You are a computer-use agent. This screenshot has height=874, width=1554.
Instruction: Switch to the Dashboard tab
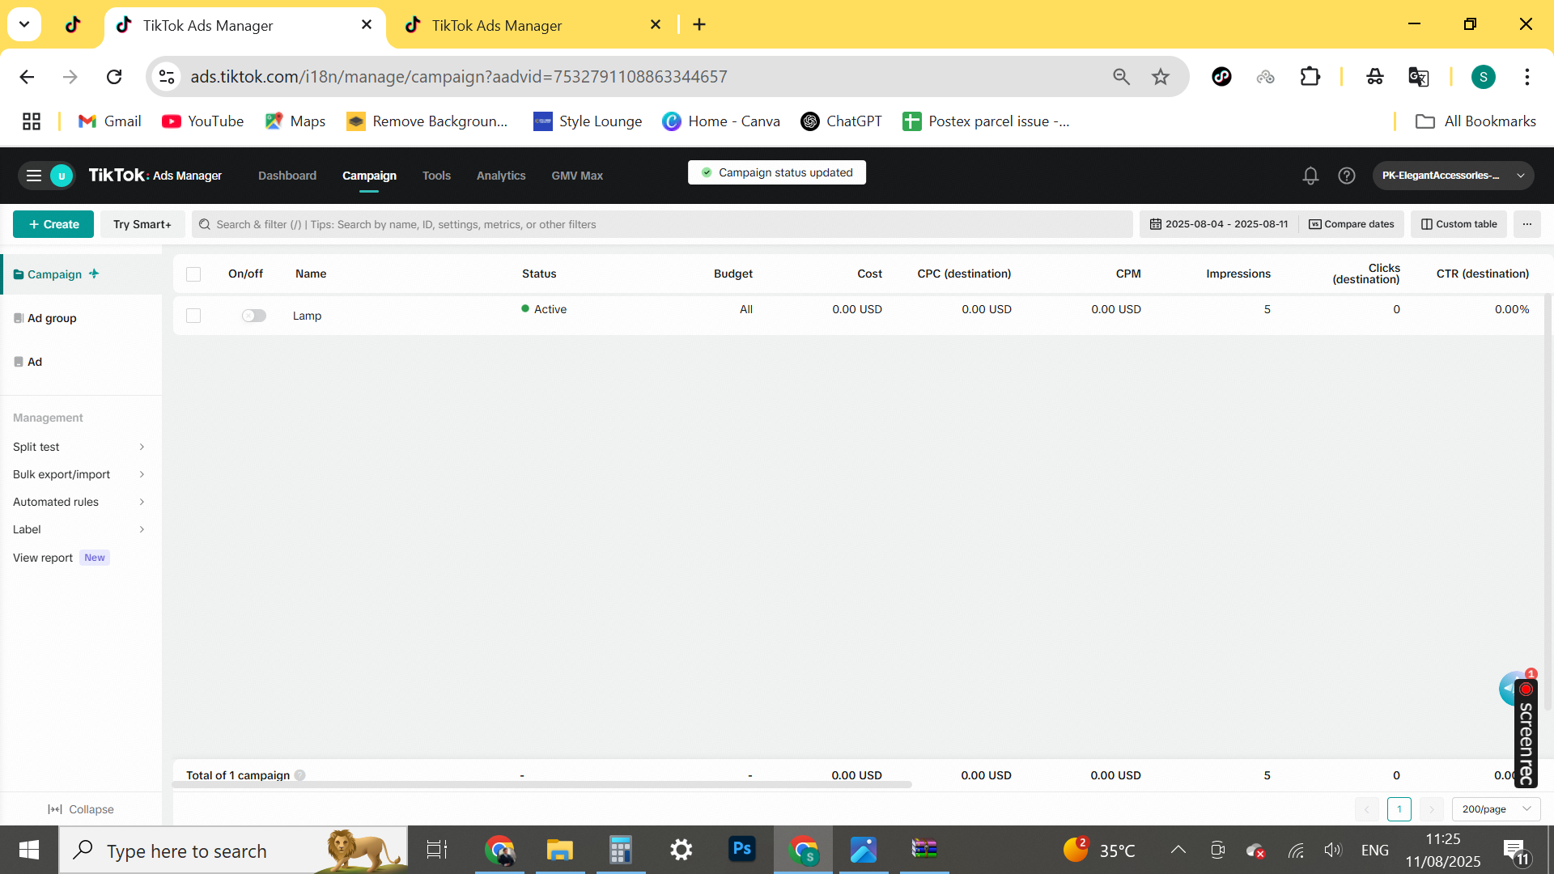click(x=287, y=176)
